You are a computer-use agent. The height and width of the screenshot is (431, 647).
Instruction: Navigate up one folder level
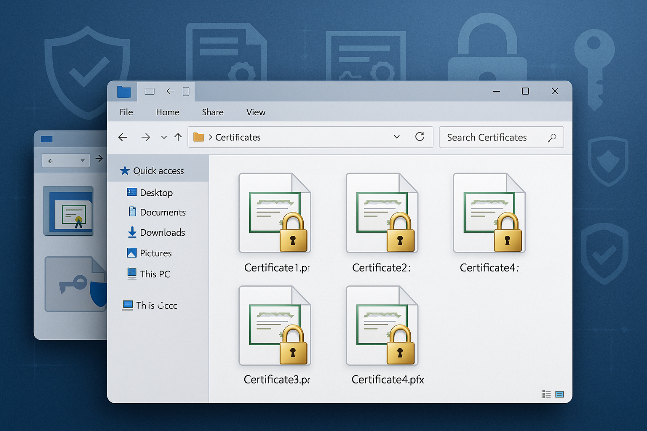[x=178, y=137]
